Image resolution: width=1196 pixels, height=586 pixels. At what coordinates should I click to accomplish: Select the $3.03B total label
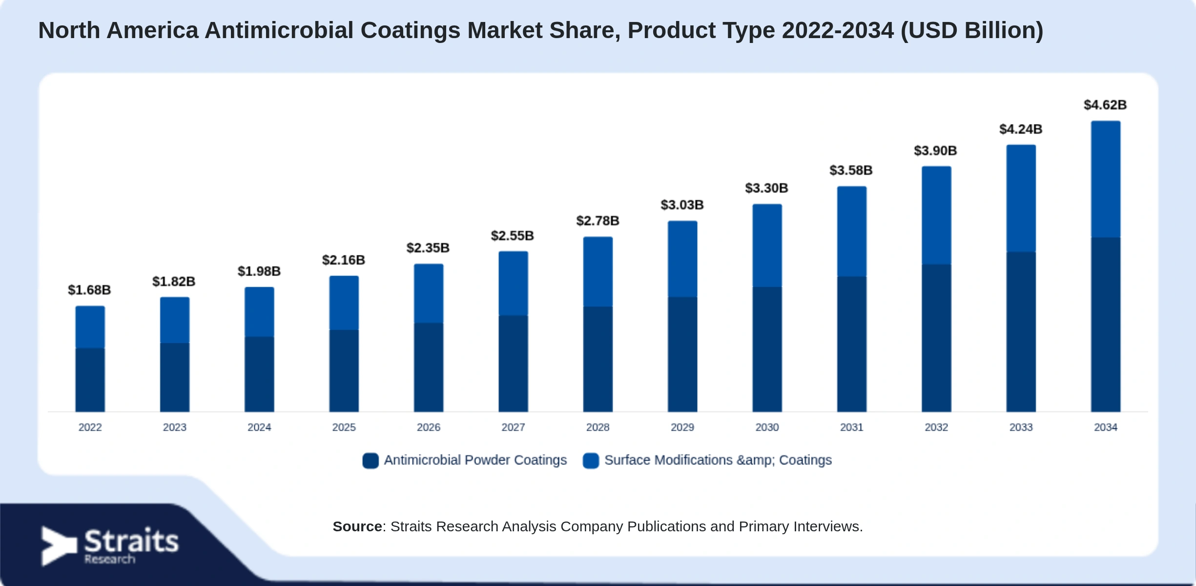[682, 205]
